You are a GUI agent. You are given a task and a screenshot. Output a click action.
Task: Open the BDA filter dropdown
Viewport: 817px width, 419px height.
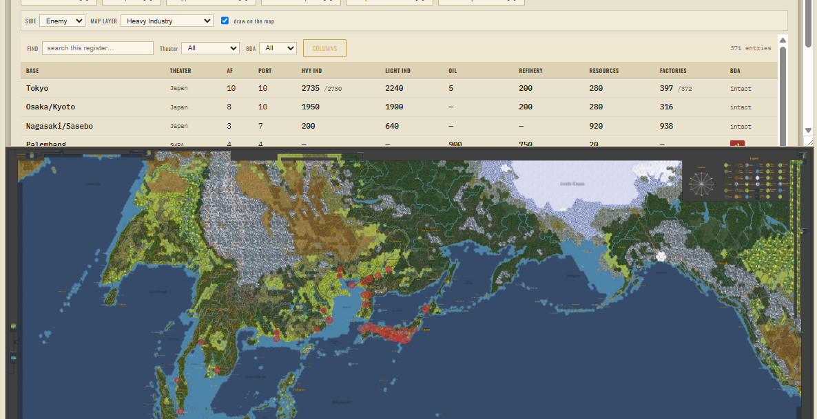[x=278, y=48]
